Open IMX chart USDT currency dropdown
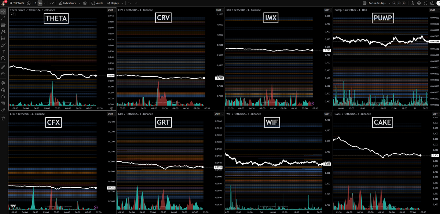 (x=327, y=10)
